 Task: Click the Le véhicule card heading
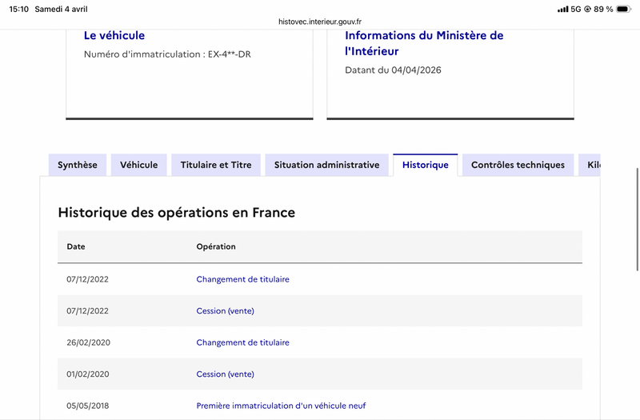(114, 35)
